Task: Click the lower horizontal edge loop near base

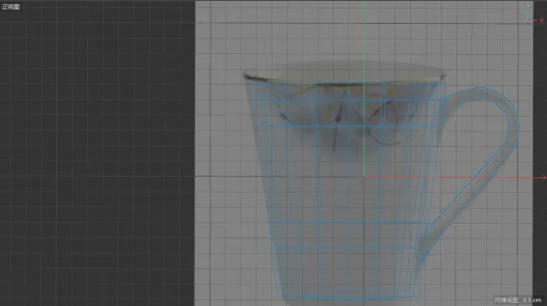Action: [348, 247]
